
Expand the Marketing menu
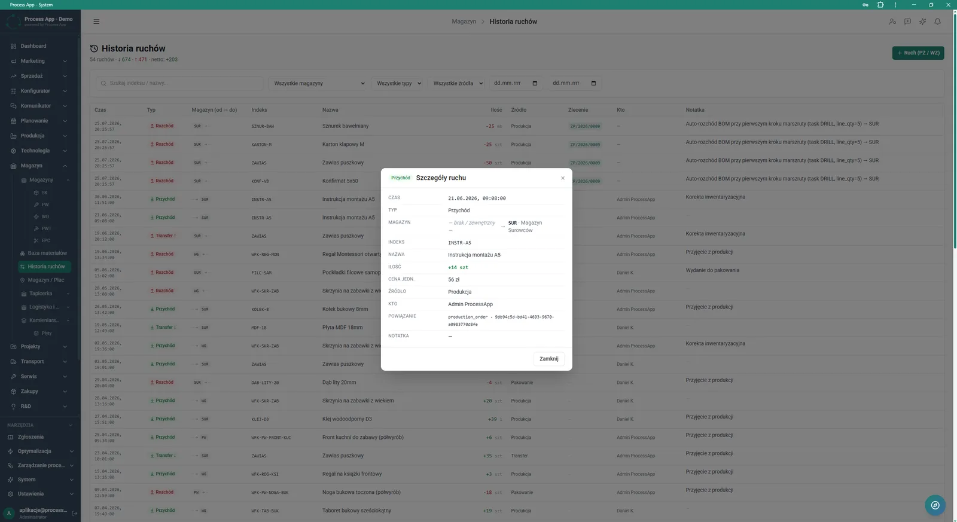click(x=39, y=61)
